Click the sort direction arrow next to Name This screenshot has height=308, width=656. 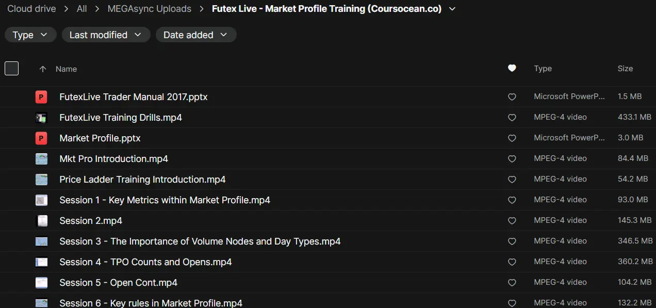[x=43, y=69]
